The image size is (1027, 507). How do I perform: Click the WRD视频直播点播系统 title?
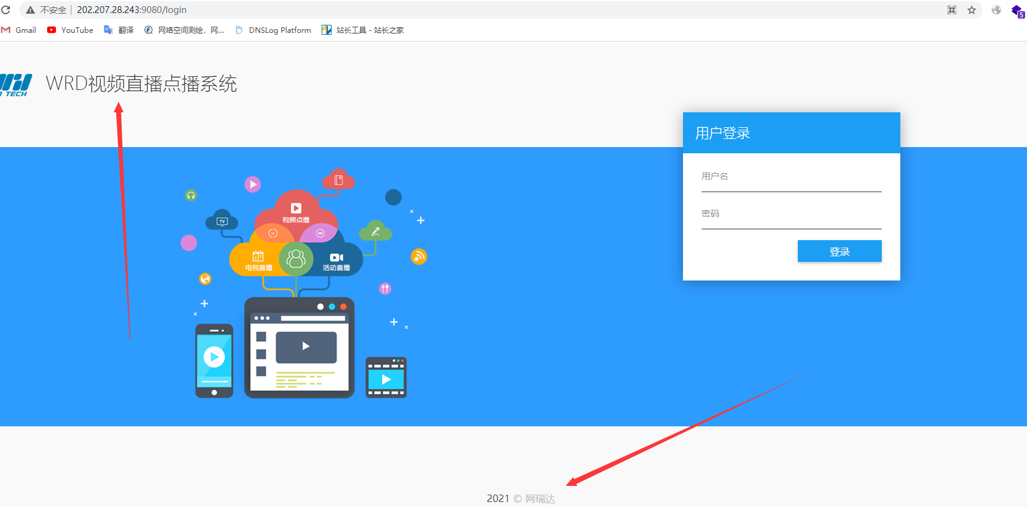click(142, 84)
